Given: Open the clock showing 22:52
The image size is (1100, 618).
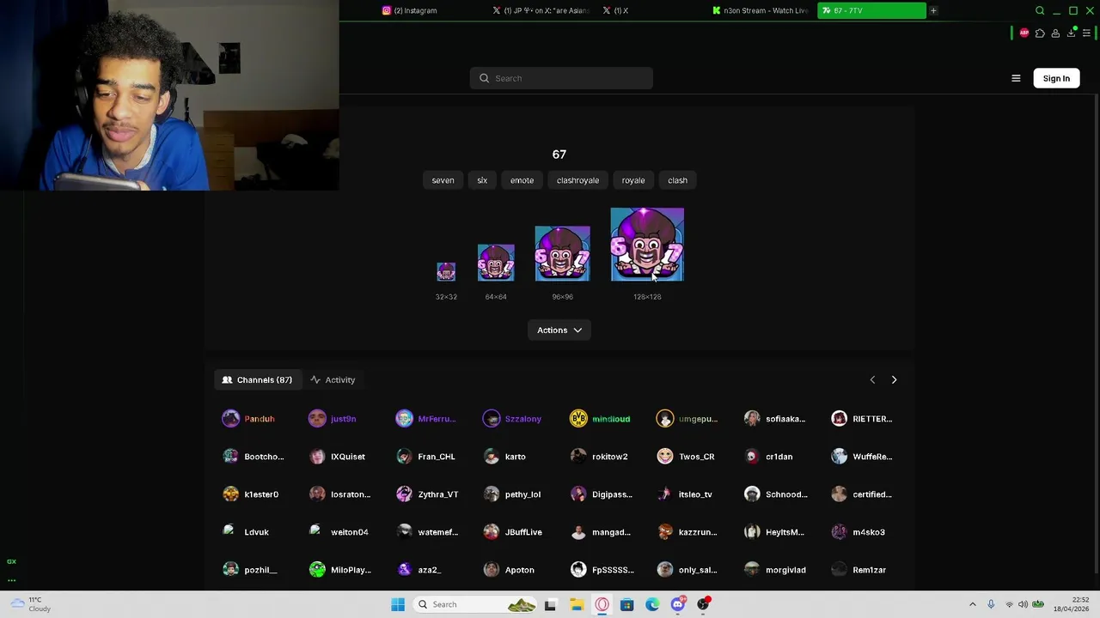Looking at the screenshot, I should click(x=1072, y=604).
